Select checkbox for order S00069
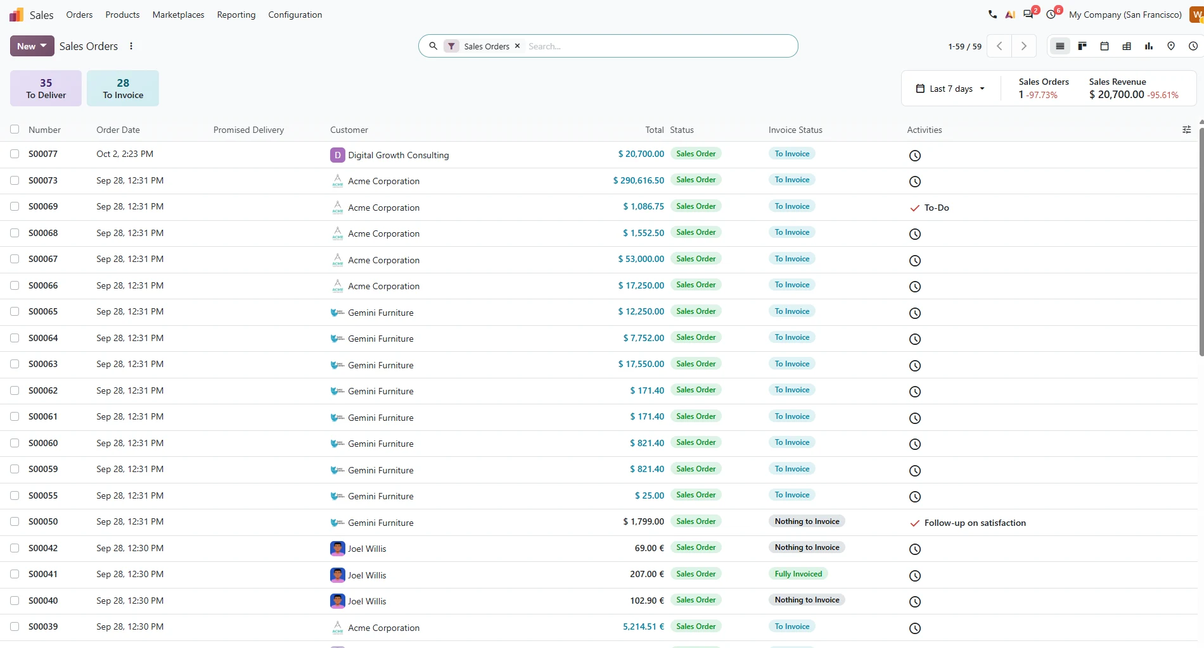 15,206
